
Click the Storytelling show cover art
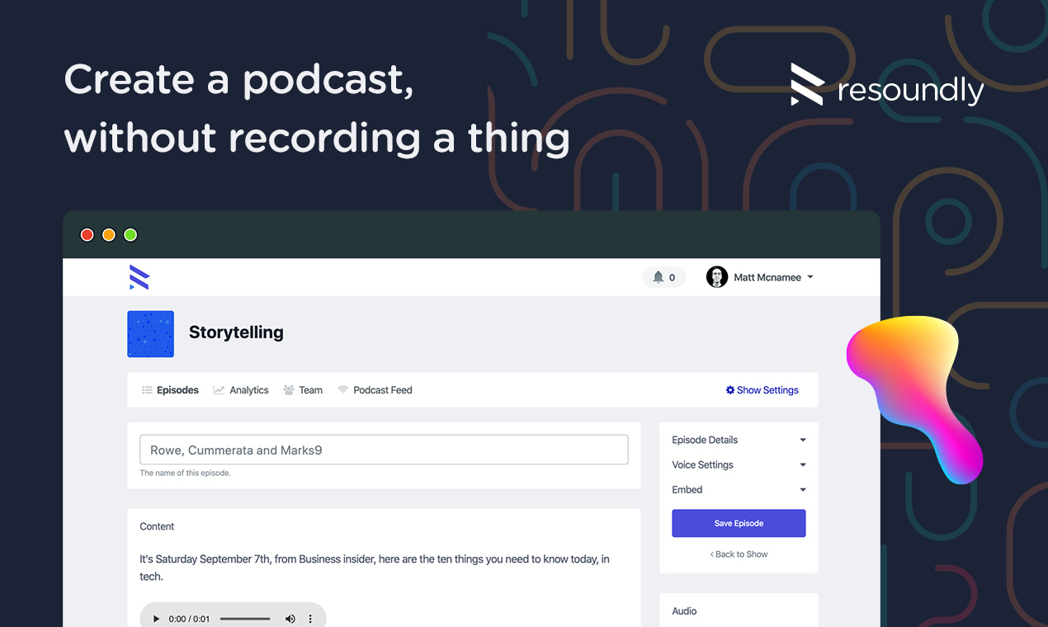click(150, 334)
